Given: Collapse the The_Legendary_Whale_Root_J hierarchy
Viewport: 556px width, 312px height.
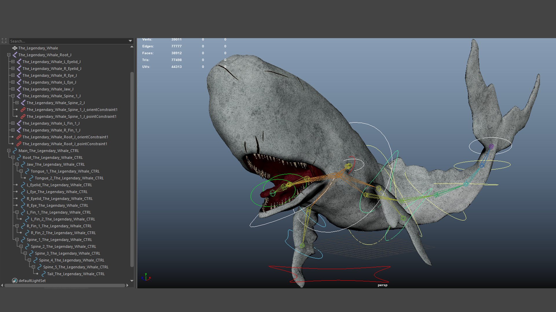Looking at the screenshot, I should click(x=9, y=55).
